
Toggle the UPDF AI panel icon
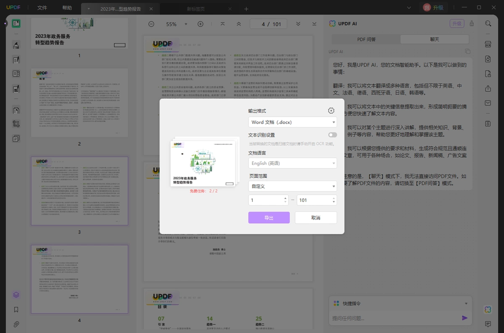(x=488, y=310)
